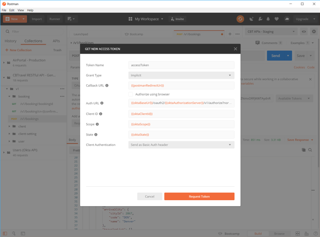Screen dimensions: 320x237
Task: Open the Edit menu
Action: tap(12, 10)
